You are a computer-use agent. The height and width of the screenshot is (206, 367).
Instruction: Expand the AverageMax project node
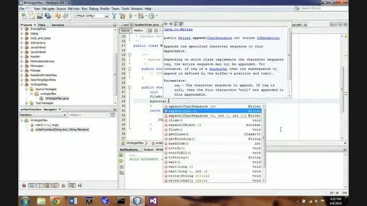tap(22, 29)
